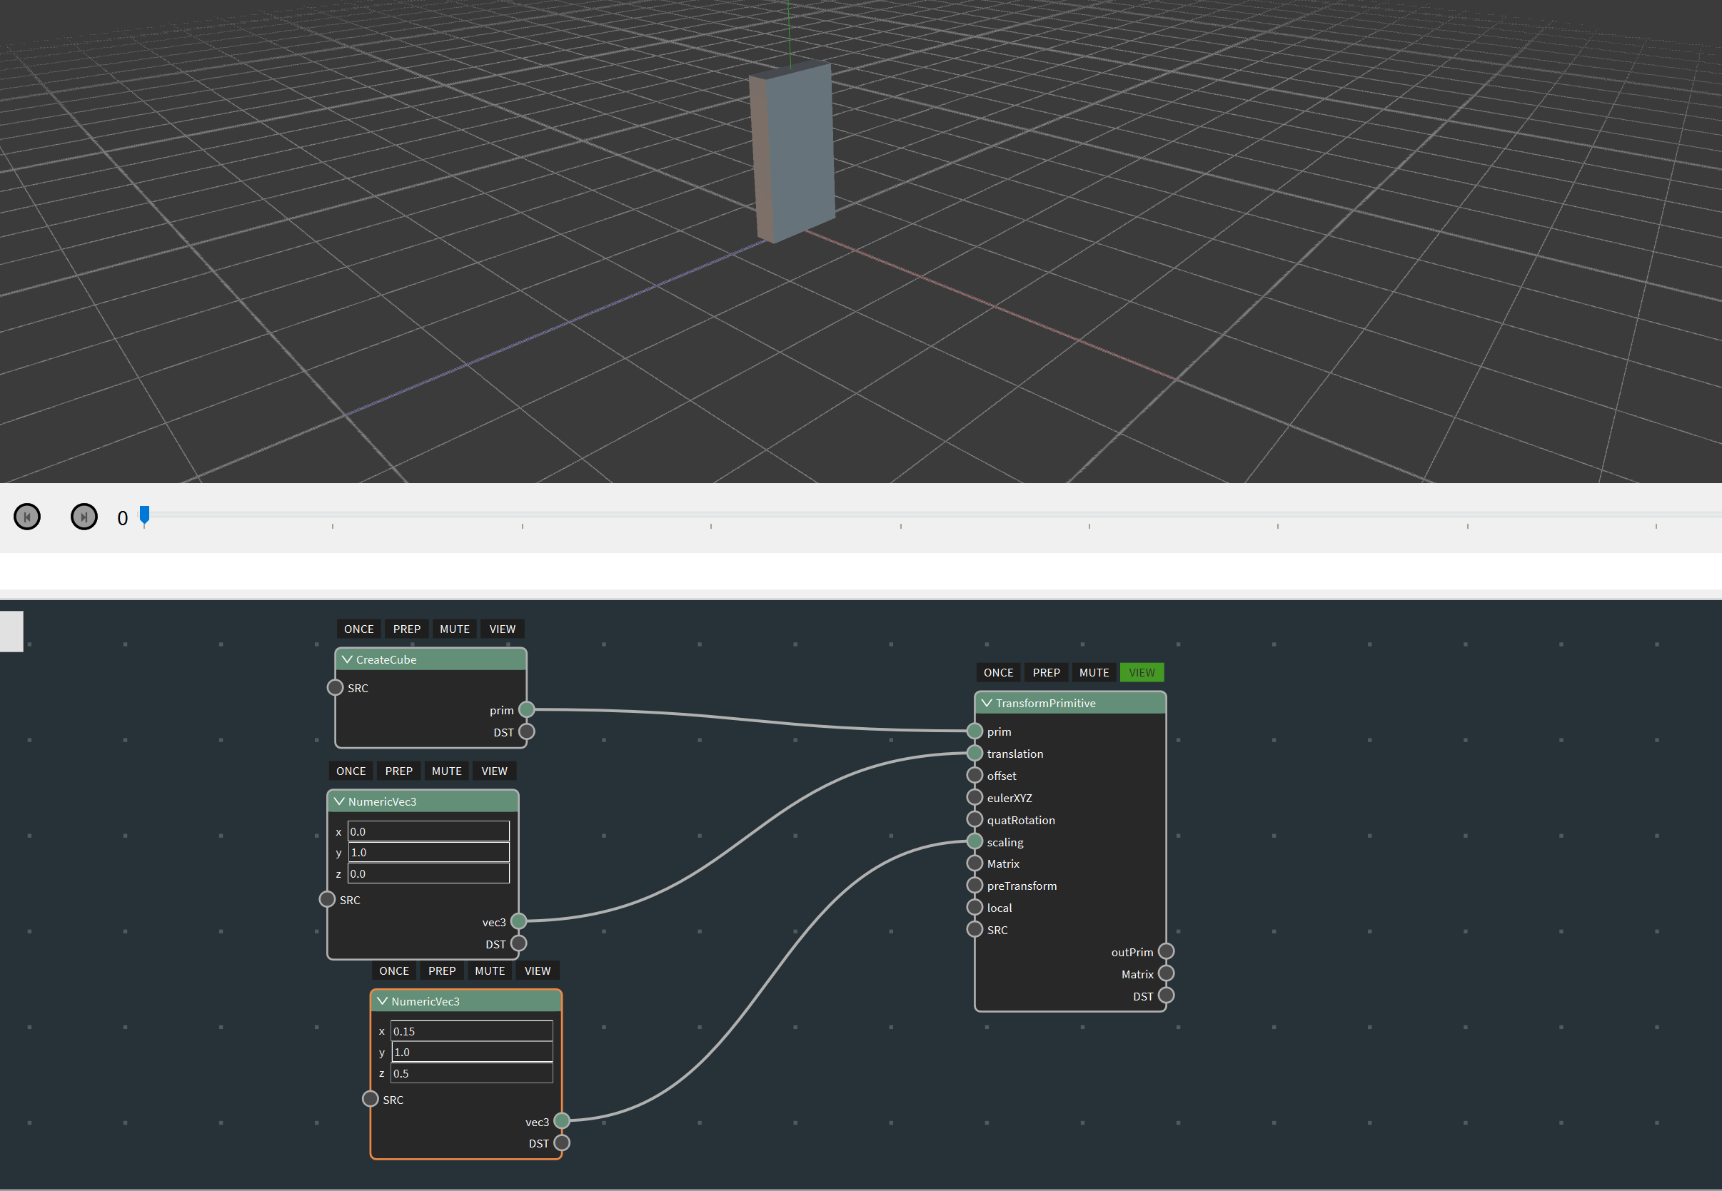This screenshot has height=1191, width=1722.
Task: Click the CreateCube DST output socket
Action: coord(526,732)
